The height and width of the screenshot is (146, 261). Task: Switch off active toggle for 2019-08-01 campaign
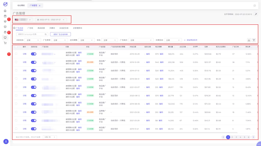click(x=34, y=79)
